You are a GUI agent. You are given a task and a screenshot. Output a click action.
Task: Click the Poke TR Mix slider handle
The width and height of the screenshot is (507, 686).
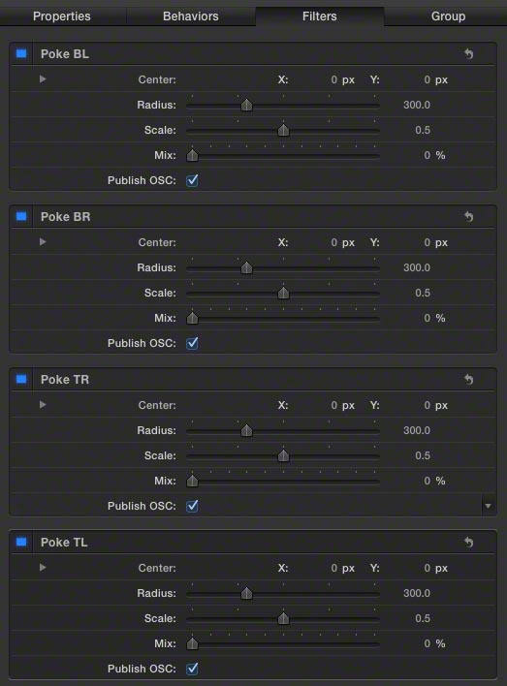tap(192, 481)
